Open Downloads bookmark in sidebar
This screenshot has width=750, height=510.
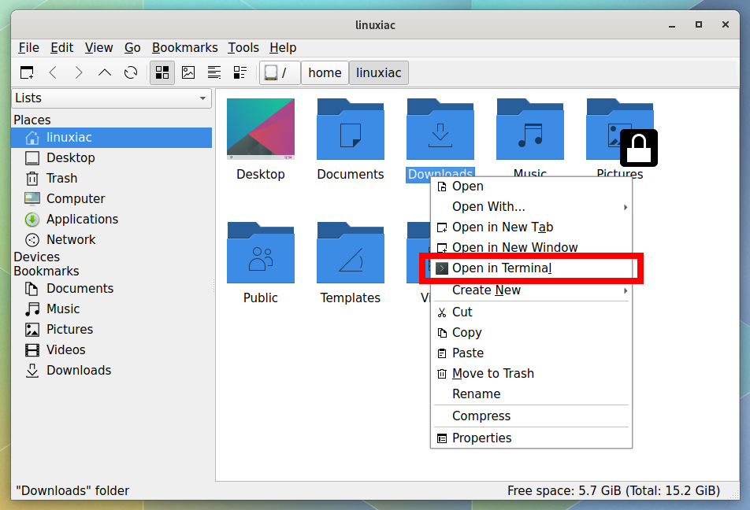pyautogui.click(x=111, y=371)
